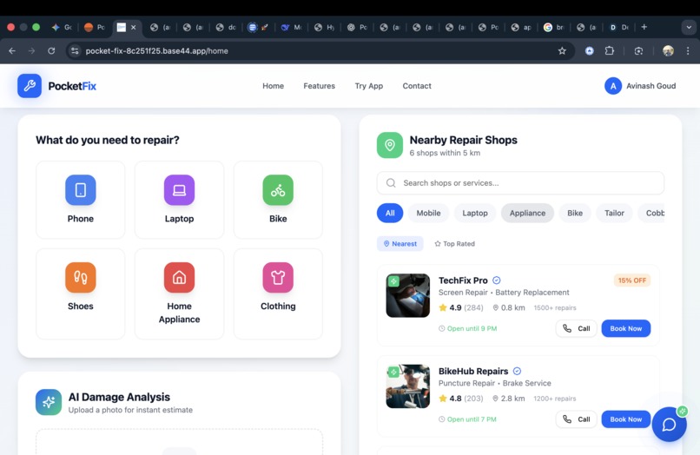Filter shops by Laptop chip
Viewport: 700px width, 455px height.
pos(474,213)
